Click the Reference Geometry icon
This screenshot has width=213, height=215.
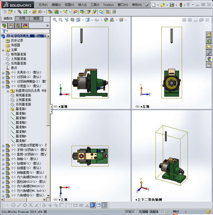coord(66,12)
